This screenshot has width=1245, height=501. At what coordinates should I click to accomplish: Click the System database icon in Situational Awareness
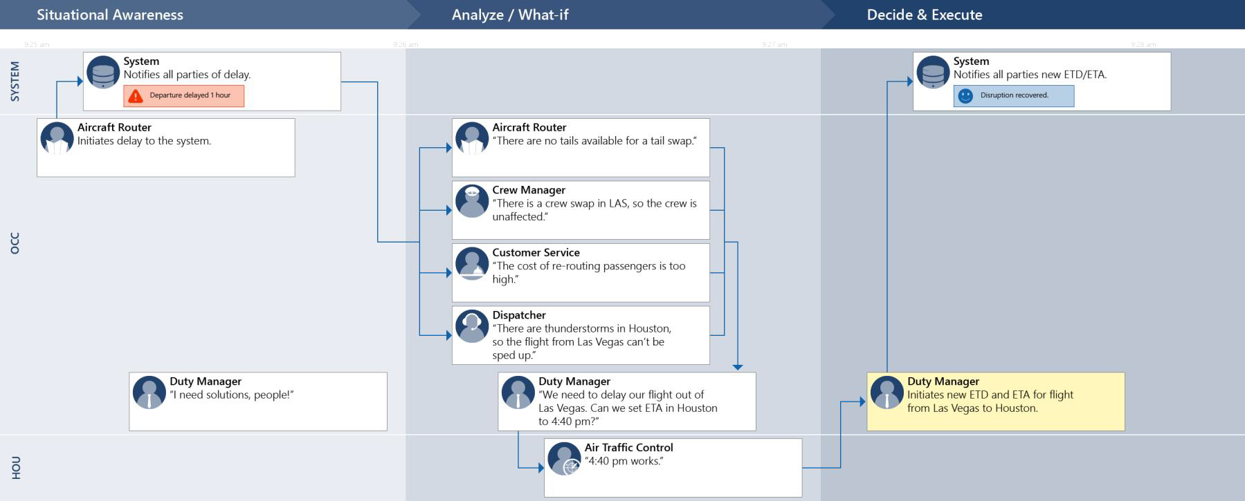tap(103, 73)
